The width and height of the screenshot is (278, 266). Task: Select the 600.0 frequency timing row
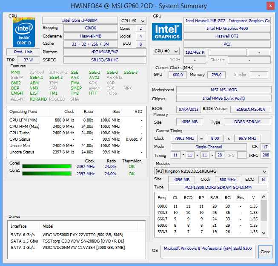click(207, 226)
